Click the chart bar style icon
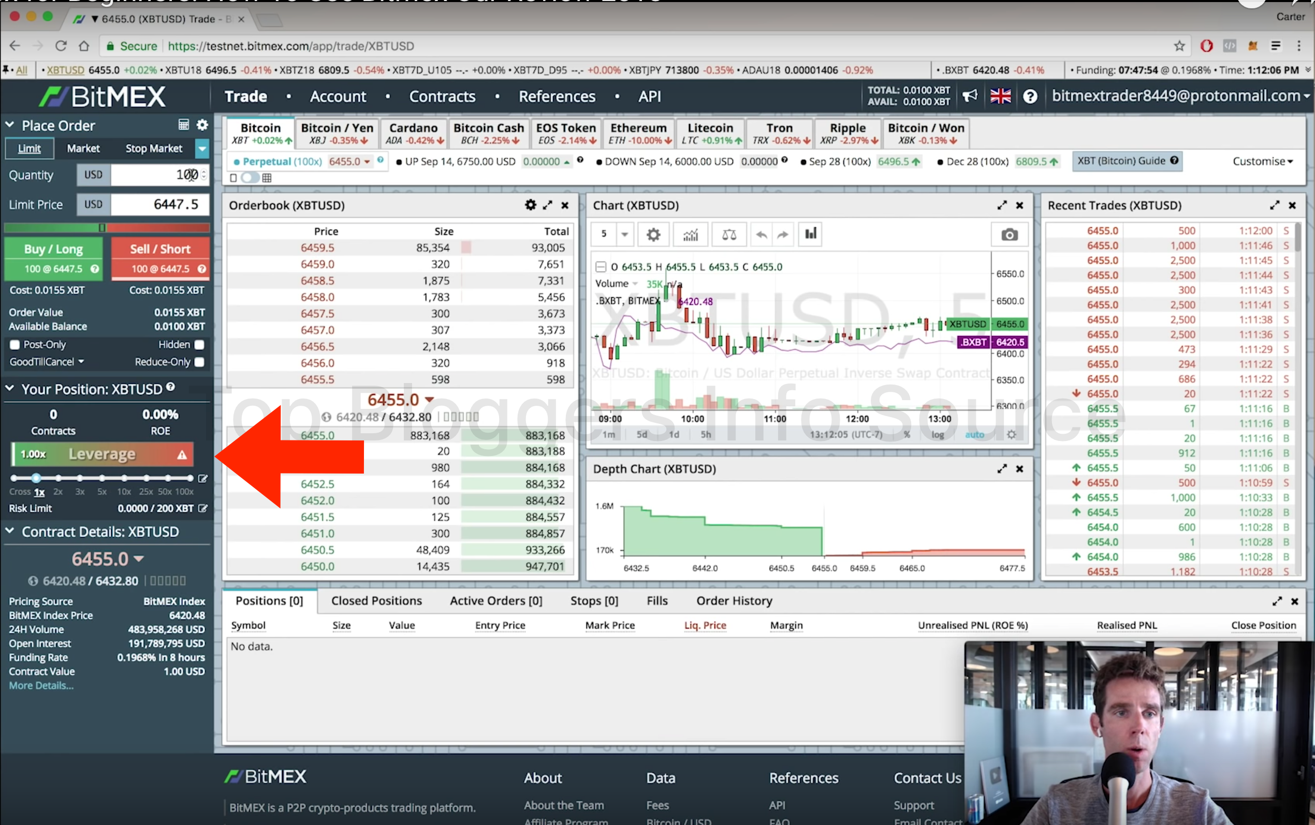This screenshot has height=825, width=1315. click(x=810, y=234)
